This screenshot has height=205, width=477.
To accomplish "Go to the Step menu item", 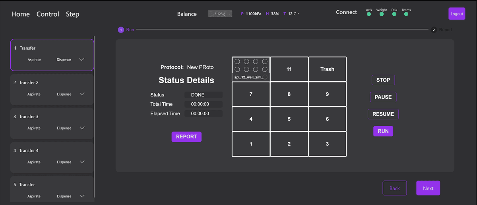I will click(x=72, y=14).
